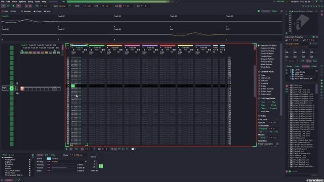The height and width of the screenshot is (182, 324).
Task: Collapse the Cut/Copy/Paste section
Action: (x=259, y=99)
